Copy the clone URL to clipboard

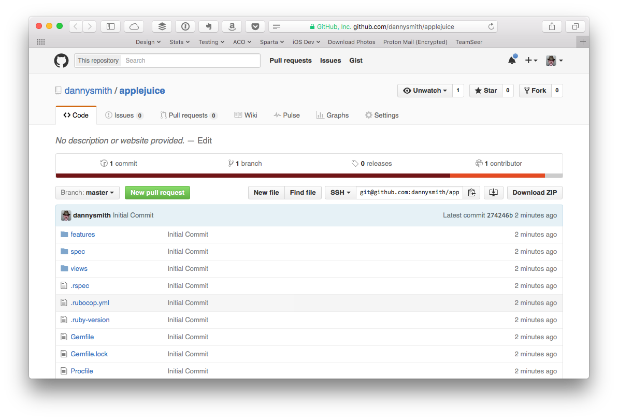click(x=471, y=193)
